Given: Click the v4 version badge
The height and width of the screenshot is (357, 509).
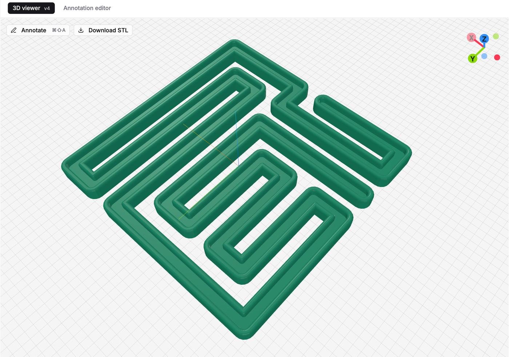Looking at the screenshot, I should [47, 8].
